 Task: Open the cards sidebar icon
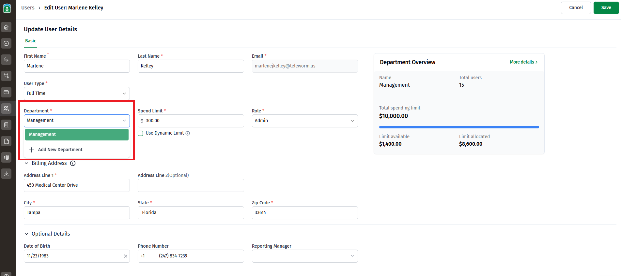[6, 92]
